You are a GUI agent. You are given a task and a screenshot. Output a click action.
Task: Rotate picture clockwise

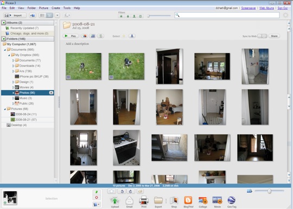click(x=131, y=191)
